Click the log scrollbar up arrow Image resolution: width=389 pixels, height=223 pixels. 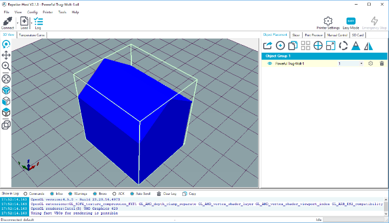[386, 199]
